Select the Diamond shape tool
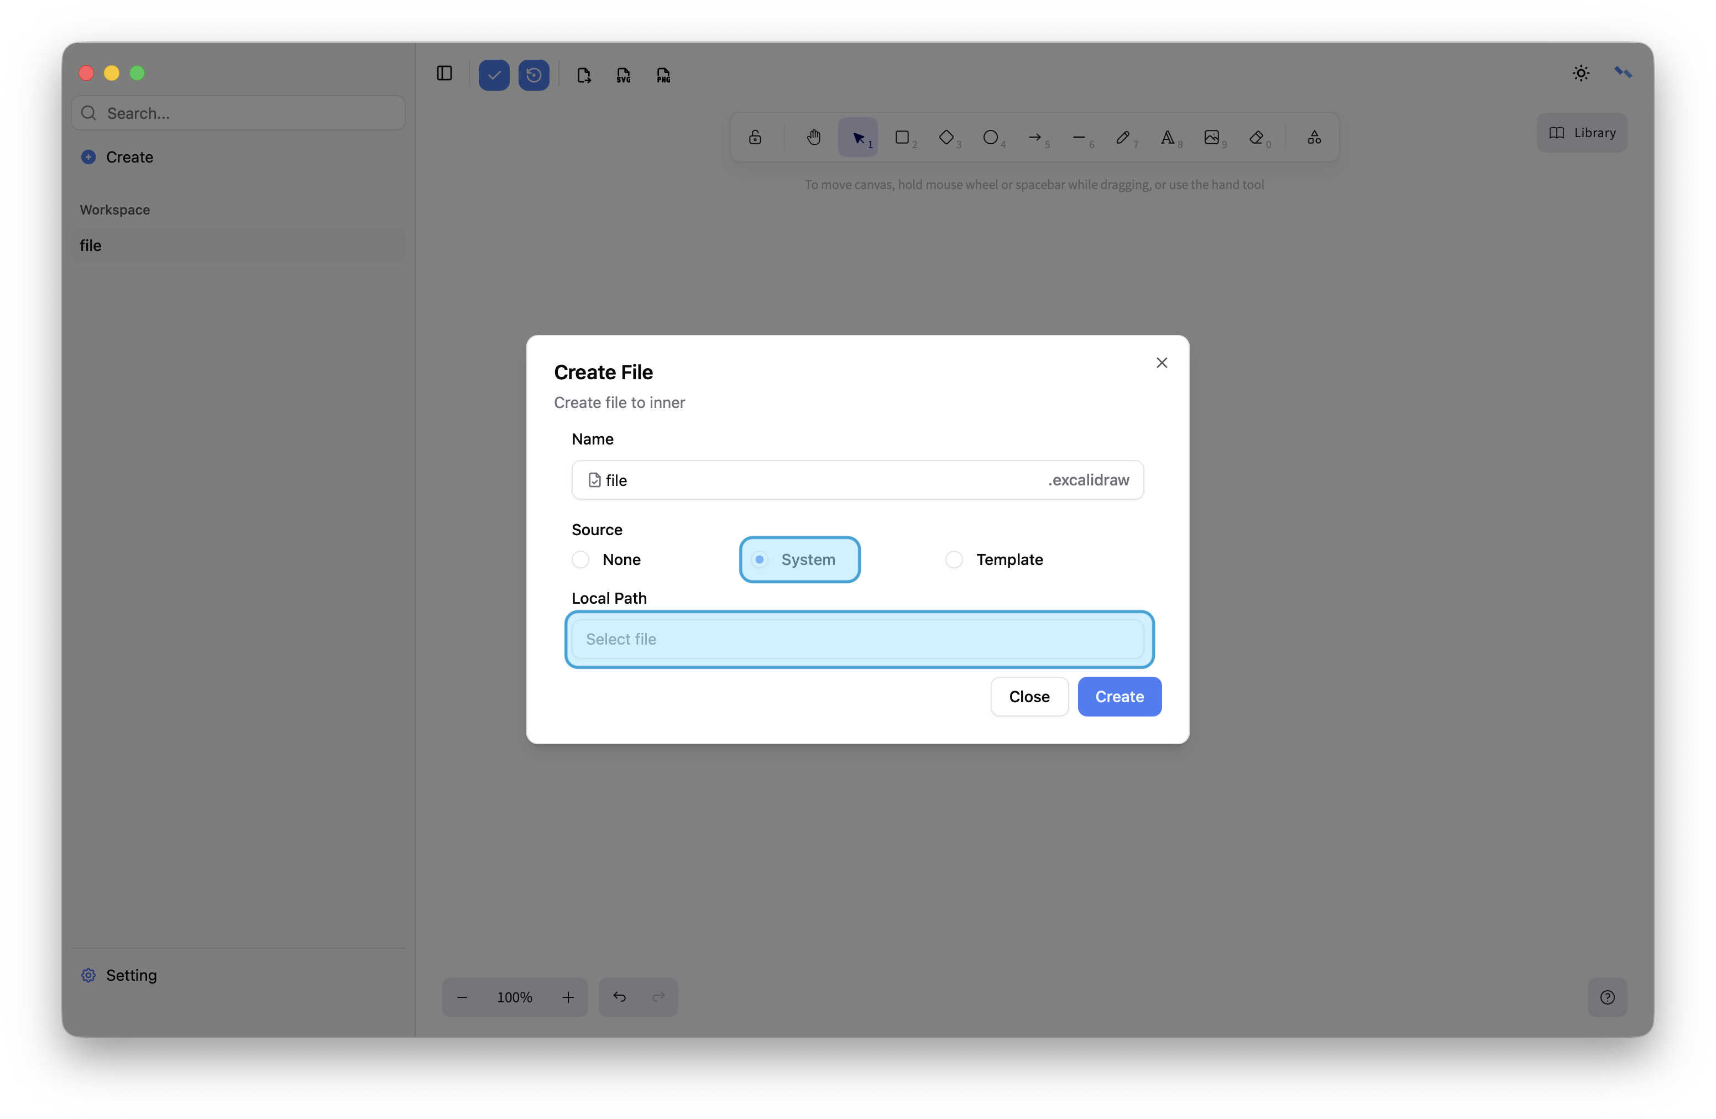This screenshot has height=1119, width=1716. [946, 137]
